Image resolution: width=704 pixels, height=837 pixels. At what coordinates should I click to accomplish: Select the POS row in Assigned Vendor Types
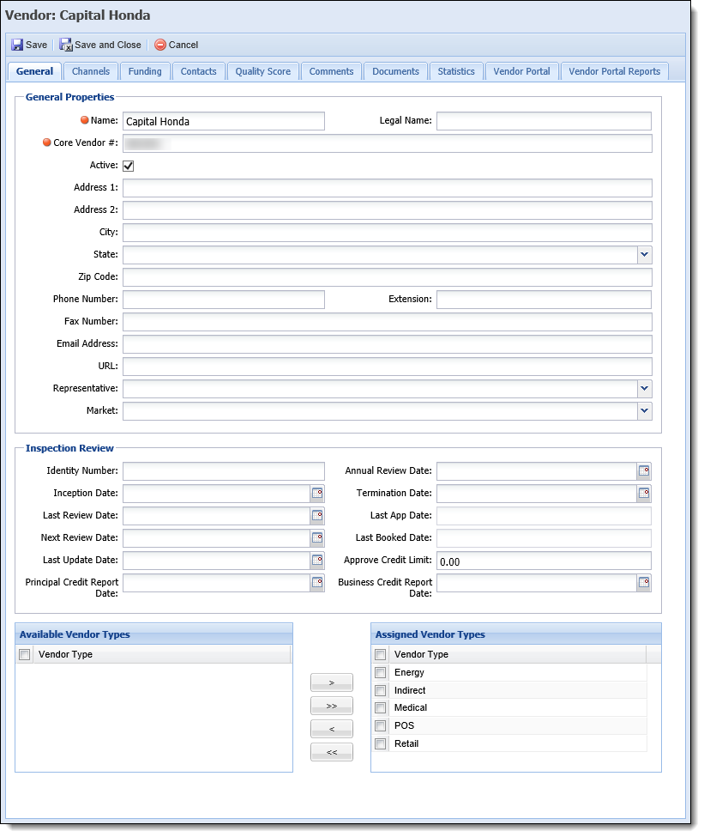point(509,726)
